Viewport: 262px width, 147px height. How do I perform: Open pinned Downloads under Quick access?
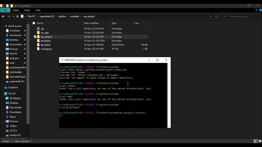(16, 35)
